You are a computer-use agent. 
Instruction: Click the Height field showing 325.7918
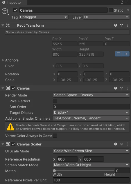click(x=91, y=54)
